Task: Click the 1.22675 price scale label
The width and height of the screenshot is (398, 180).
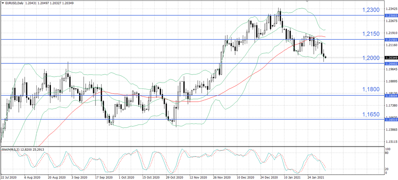Action: [391, 21]
